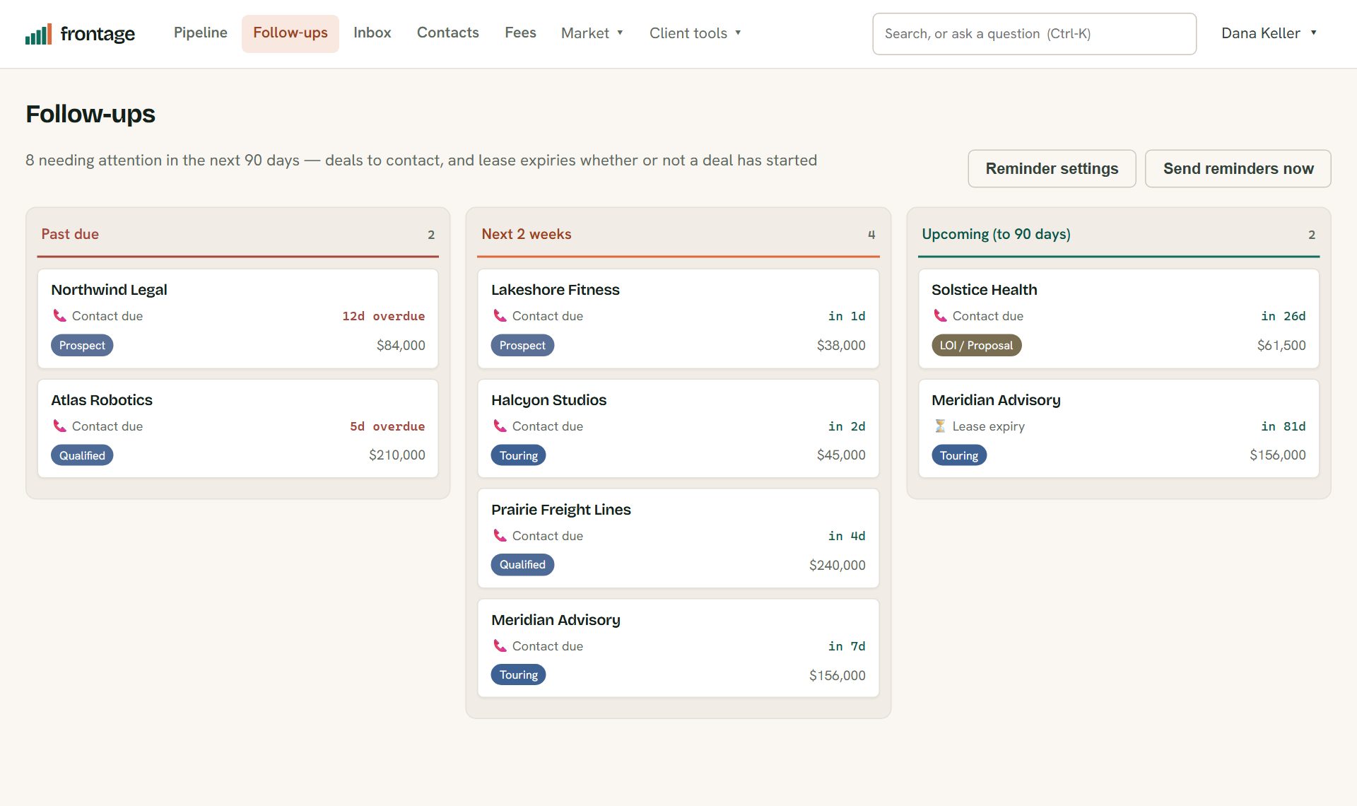Open the Lakeshore Fitness deal title
1357x806 pixels.
pyautogui.click(x=556, y=290)
